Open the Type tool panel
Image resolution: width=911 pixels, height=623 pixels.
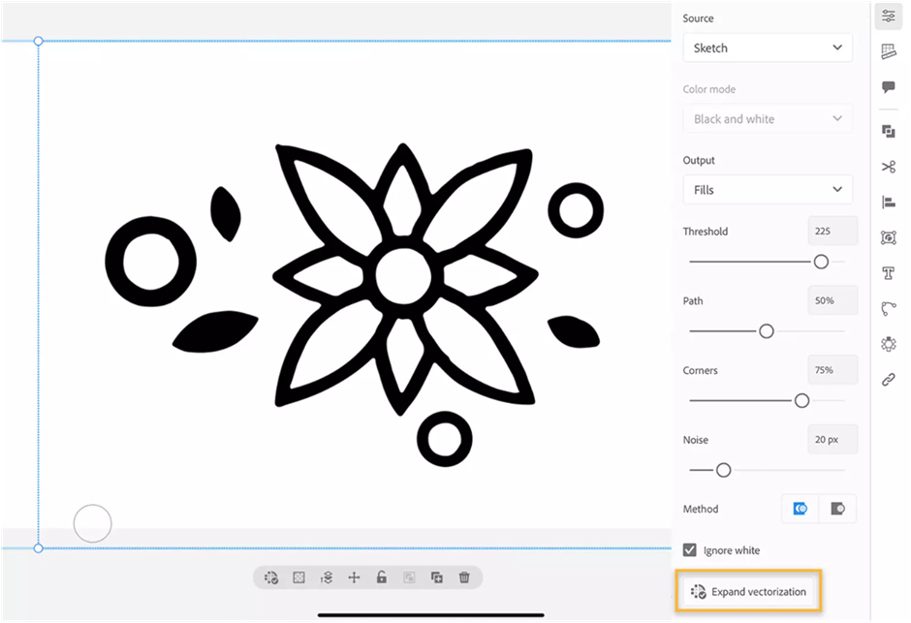pos(889,272)
